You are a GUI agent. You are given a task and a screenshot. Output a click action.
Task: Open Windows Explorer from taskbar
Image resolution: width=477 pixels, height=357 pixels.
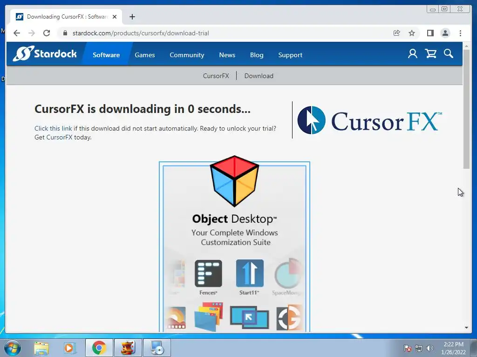41,348
